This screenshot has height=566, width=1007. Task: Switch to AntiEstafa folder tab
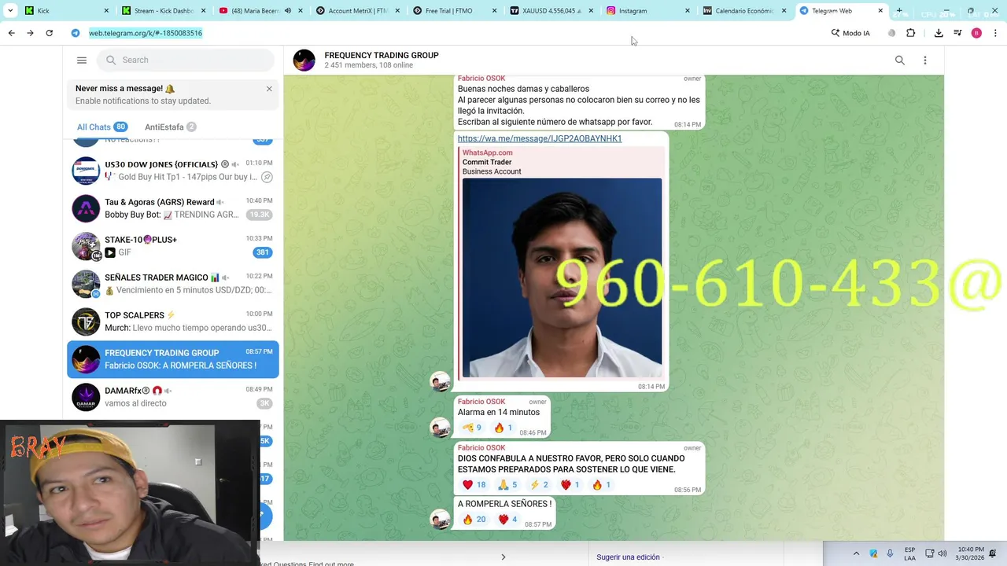[170, 127]
